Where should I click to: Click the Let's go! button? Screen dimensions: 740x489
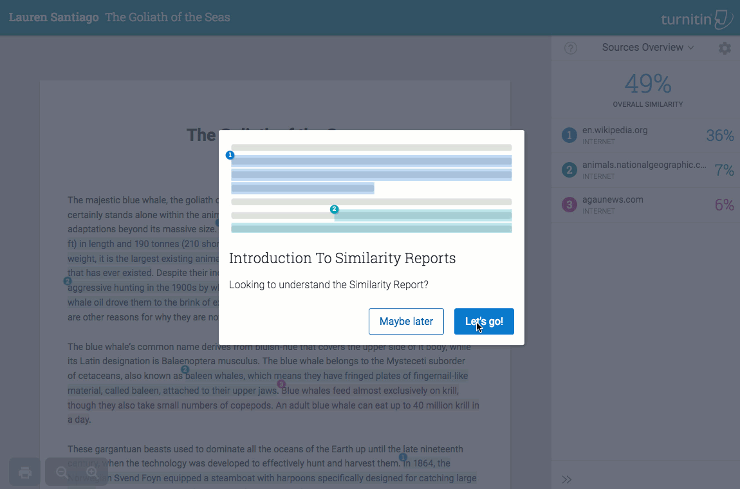coord(484,322)
